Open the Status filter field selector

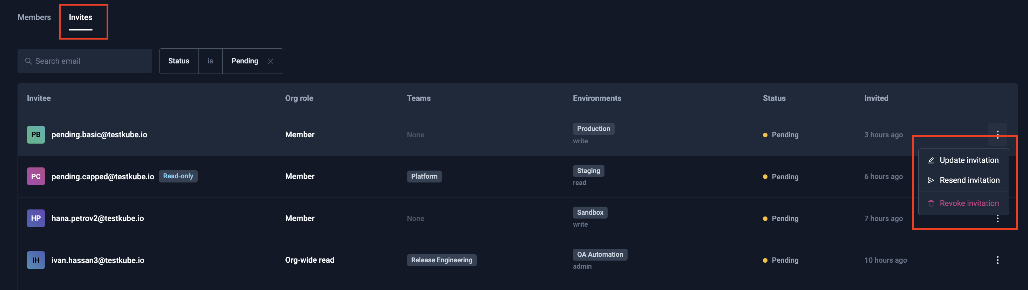point(179,61)
